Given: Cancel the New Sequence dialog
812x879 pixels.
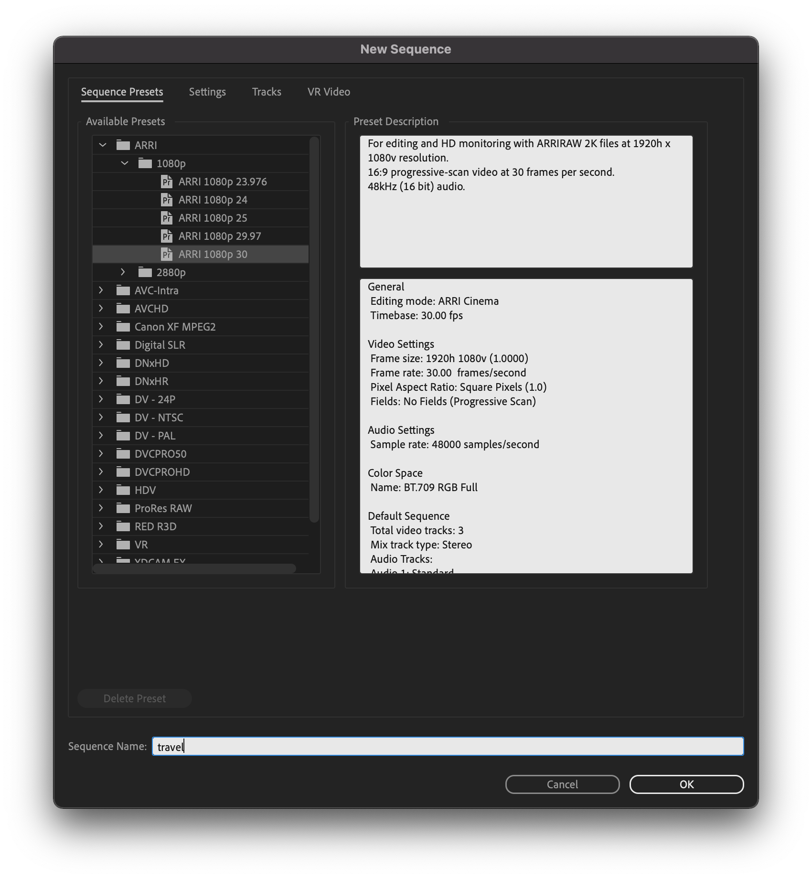Looking at the screenshot, I should [x=562, y=784].
